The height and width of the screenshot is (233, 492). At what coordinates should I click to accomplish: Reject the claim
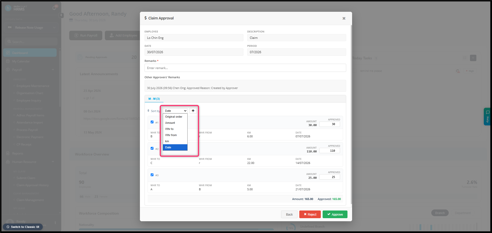pos(310,214)
